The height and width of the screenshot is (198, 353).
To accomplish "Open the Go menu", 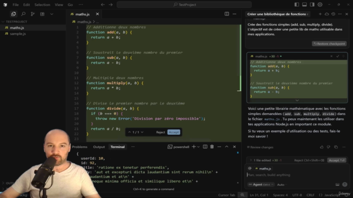I will 70,4.
